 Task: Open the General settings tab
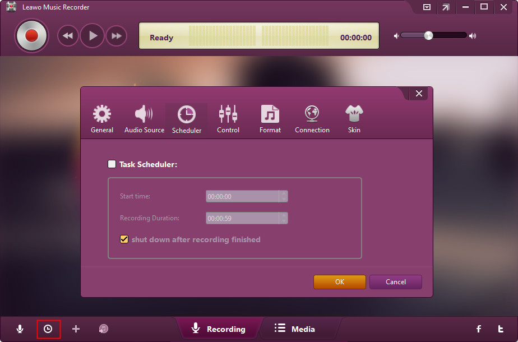click(102, 119)
